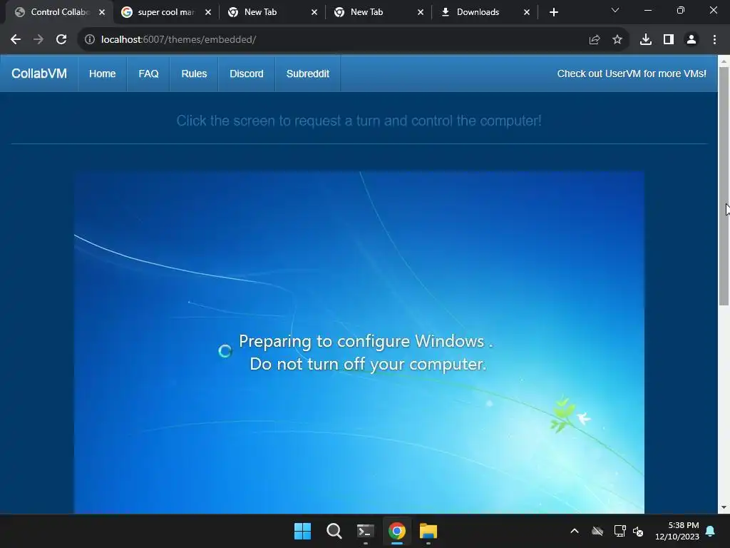The width and height of the screenshot is (730, 548).
Task: Bookmark this page with the star icon
Action: (617, 40)
